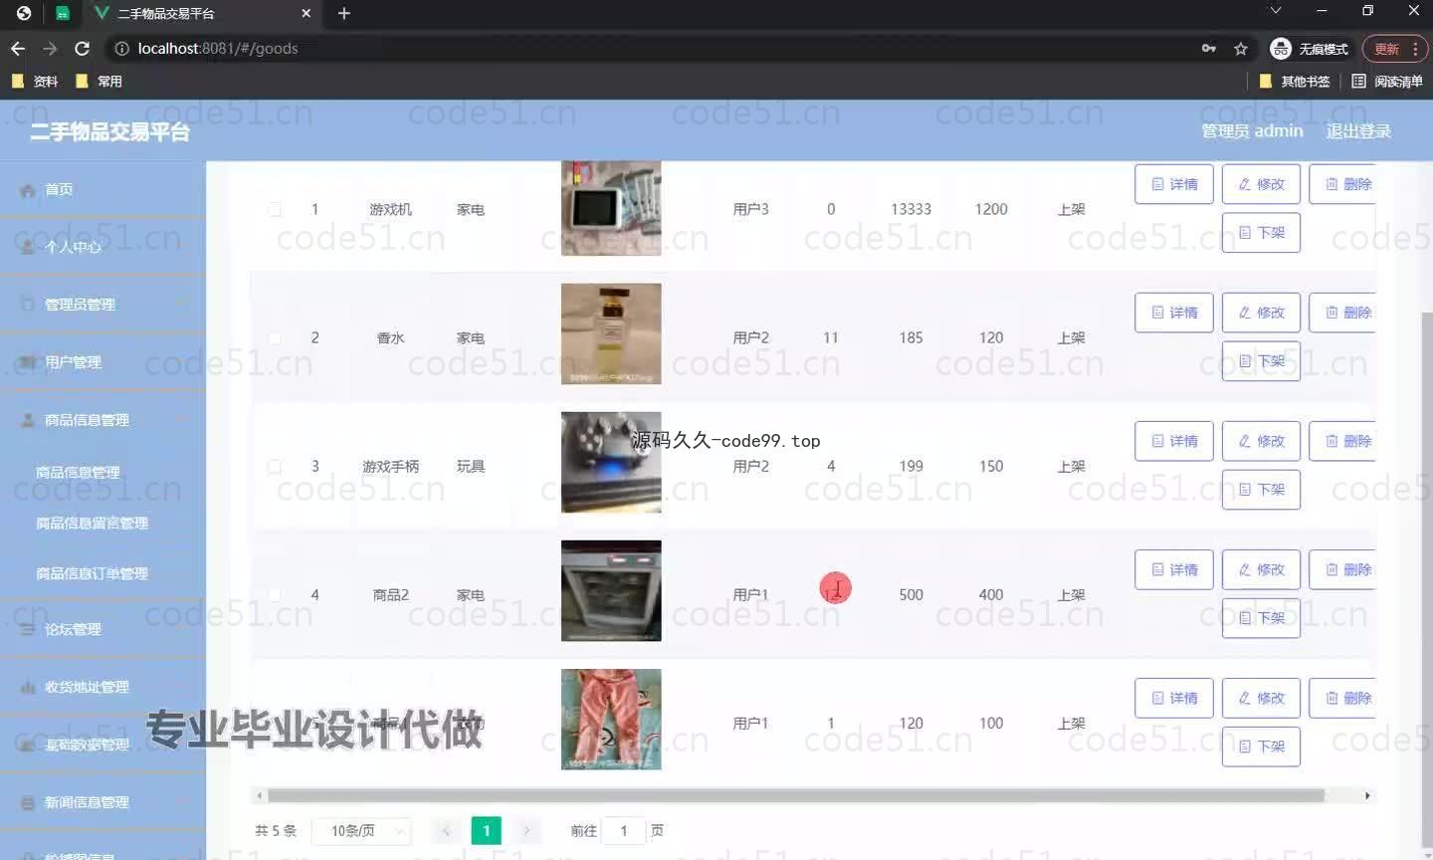Open the 游戏机 product thumbnail
Image resolution: width=1433 pixels, height=860 pixels.
(611, 208)
